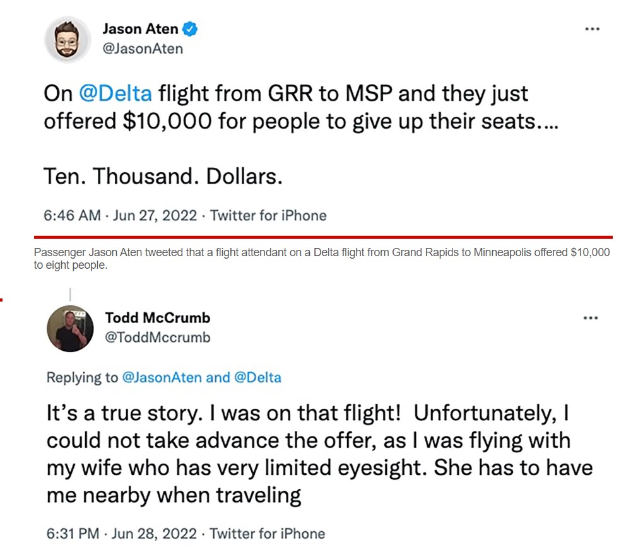Open more options on Jason Aten's tweet
This screenshot has height=547, width=626.
[x=591, y=30]
